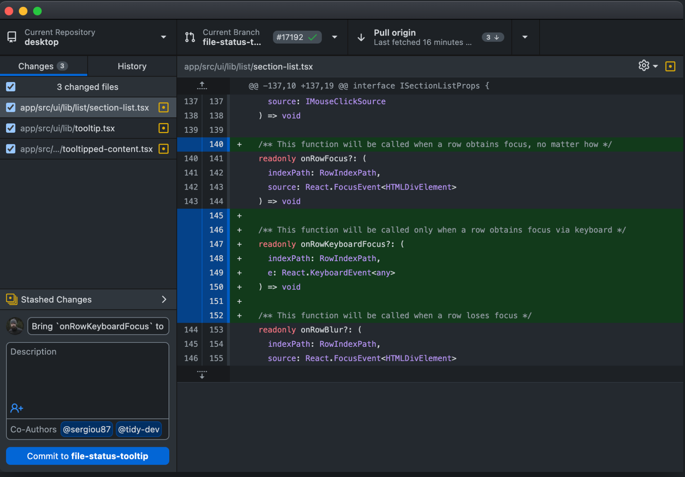This screenshot has height=477, width=685.
Task: Click modified status icon in diff header
Action: [x=670, y=67]
